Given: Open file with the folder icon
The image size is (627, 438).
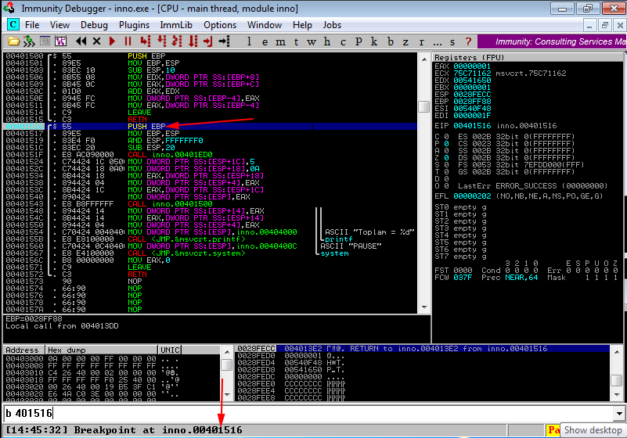Looking at the screenshot, I should point(13,41).
